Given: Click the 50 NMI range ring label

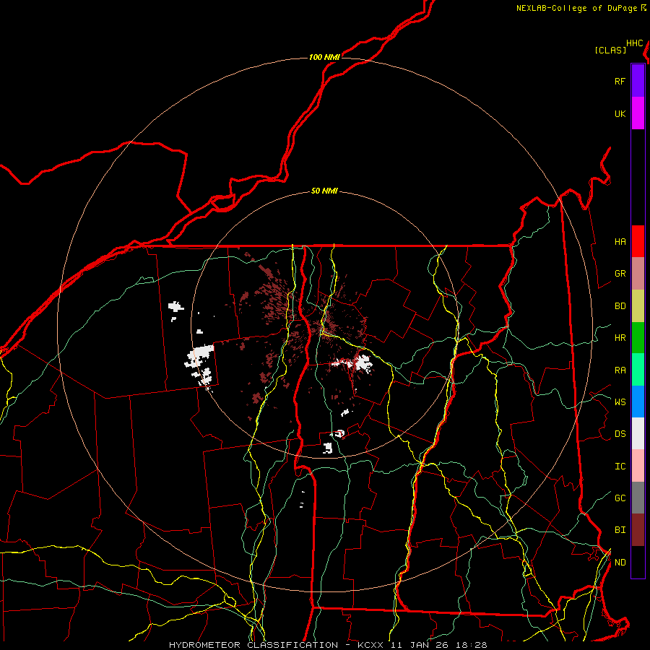Looking at the screenshot, I should (324, 191).
